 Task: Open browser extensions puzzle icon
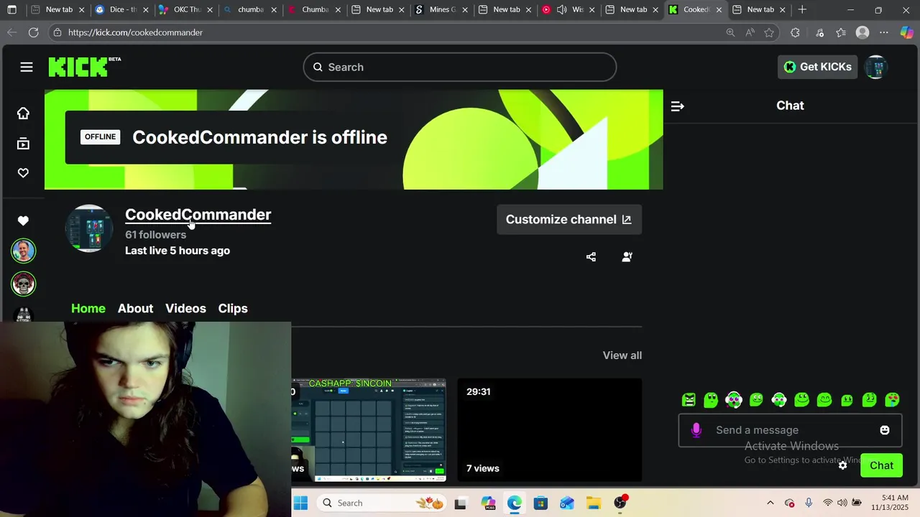[x=795, y=32]
